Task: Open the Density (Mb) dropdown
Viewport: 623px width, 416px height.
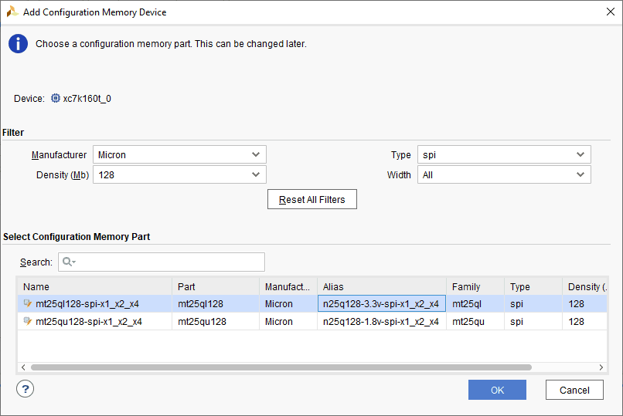Action: pyautogui.click(x=179, y=175)
